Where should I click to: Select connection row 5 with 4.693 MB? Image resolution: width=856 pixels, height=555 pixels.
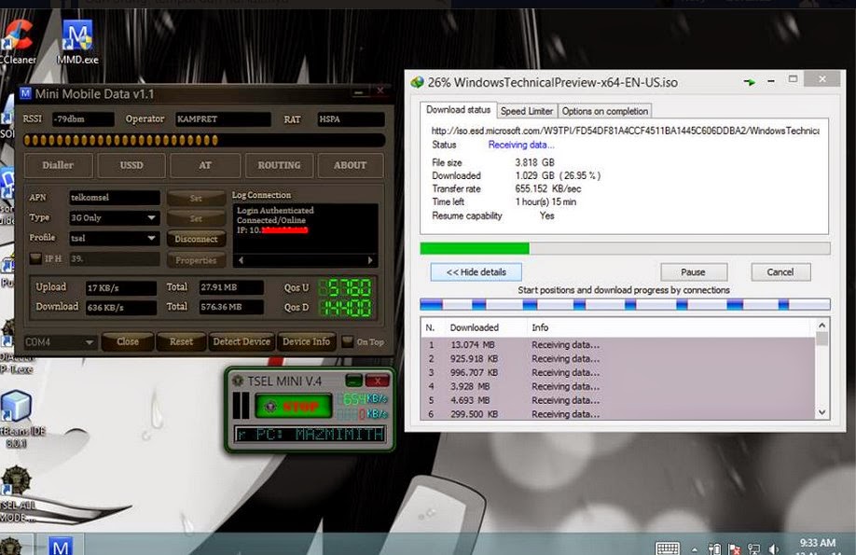coord(618,400)
